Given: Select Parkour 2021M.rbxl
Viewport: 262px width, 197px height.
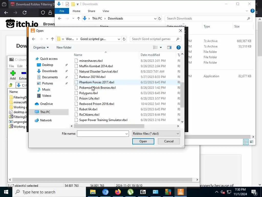Looking at the screenshot, I should pos(92,77).
